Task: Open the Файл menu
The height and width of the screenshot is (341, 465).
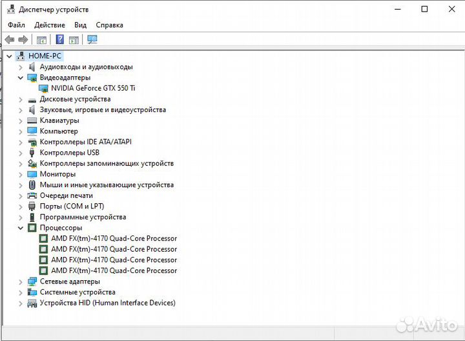Action: point(16,25)
